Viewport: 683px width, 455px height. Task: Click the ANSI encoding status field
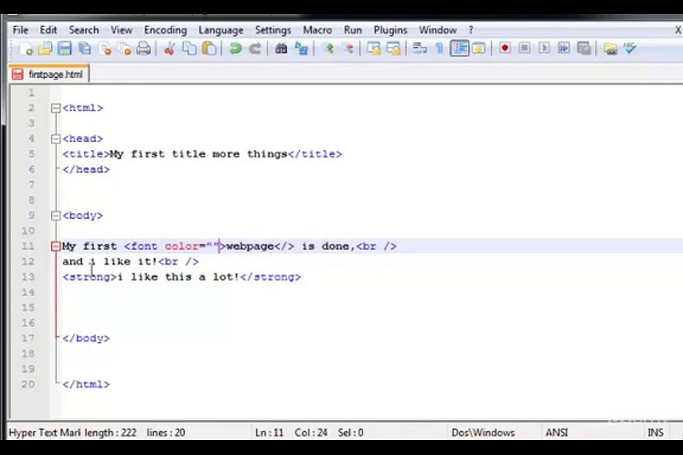[557, 432]
